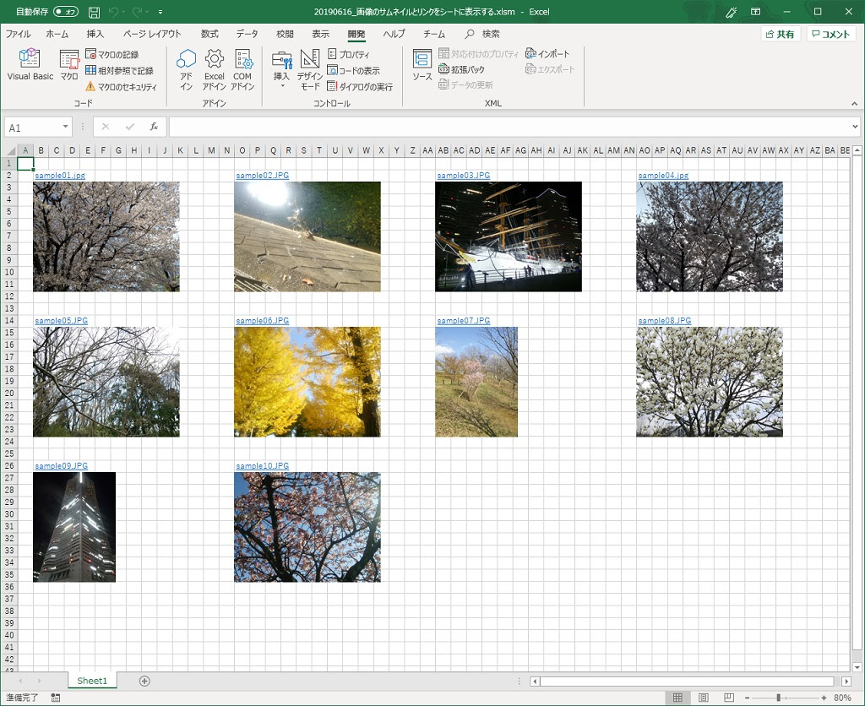Viewport: 865px width, 706px height.
Task: Toggle AutoSave switch
Action: tap(66, 12)
